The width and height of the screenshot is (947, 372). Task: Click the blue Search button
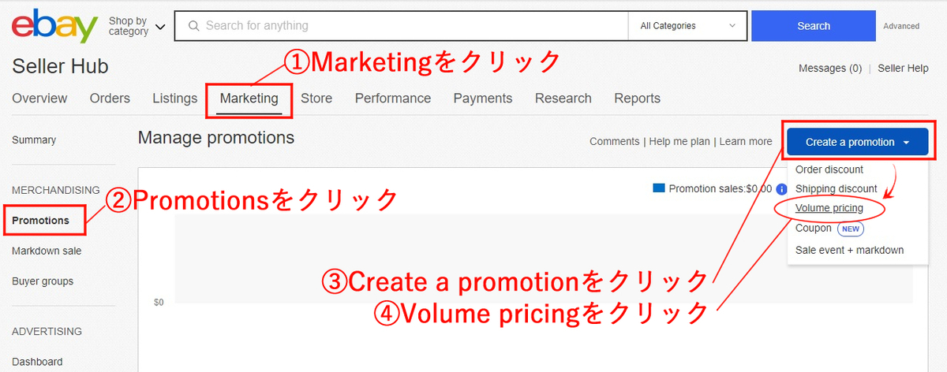[x=814, y=26]
